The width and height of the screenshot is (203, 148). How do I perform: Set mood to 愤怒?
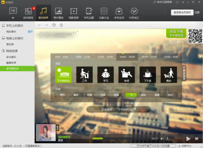tap(62, 95)
